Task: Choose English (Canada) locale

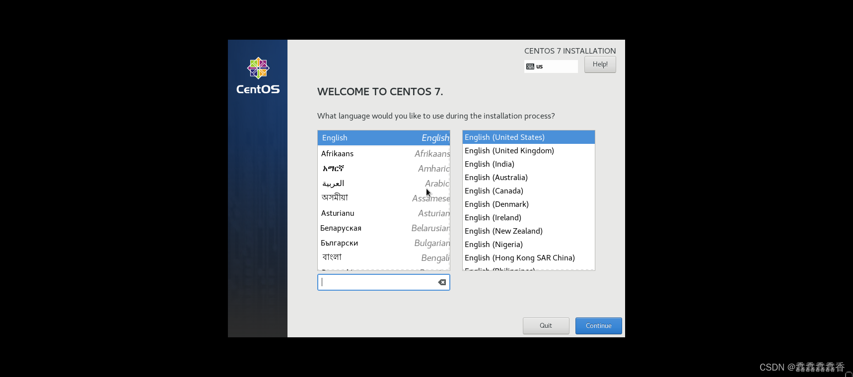Action: (x=528, y=191)
